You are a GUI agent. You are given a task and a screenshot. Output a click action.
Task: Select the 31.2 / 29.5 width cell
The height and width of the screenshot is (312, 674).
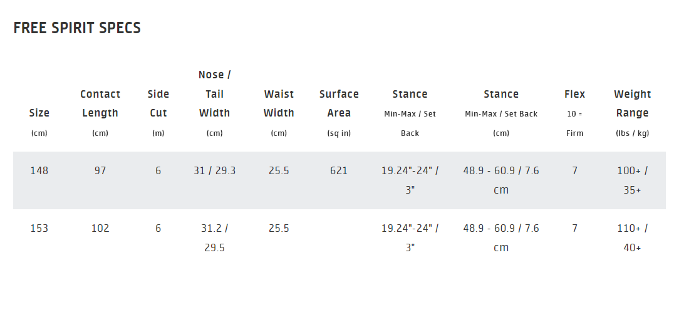point(214,237)
